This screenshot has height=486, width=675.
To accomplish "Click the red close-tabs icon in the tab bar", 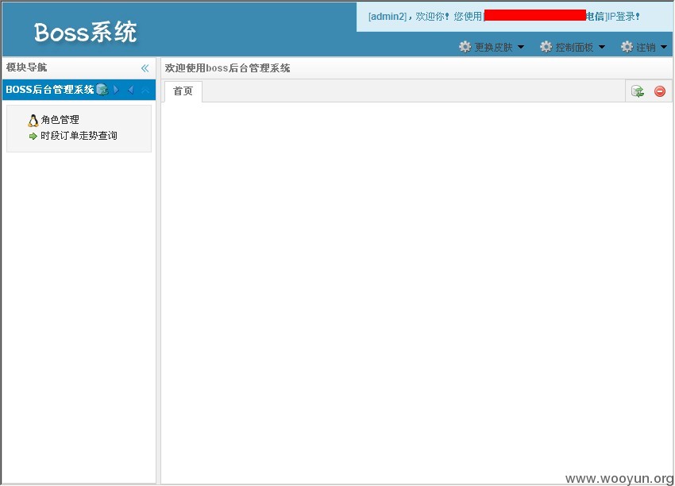I will (x=659, y=91).
